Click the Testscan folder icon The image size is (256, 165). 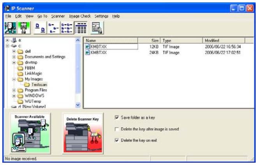click(x=27, y=85)
